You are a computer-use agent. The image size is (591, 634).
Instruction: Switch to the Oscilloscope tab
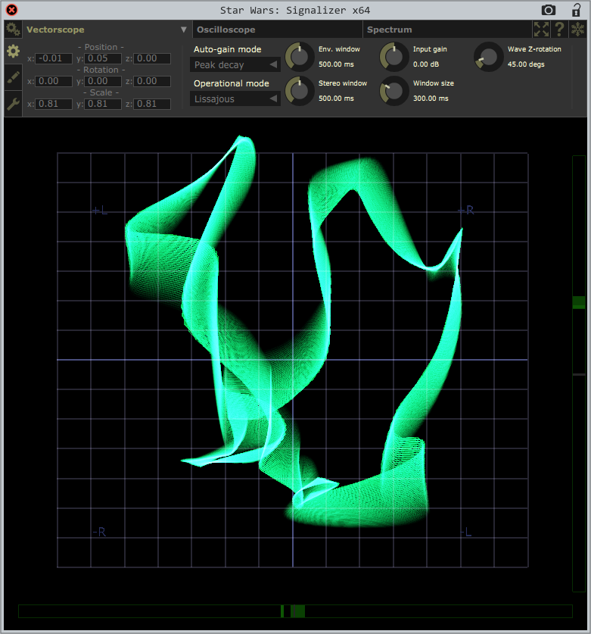coord(226,30)
